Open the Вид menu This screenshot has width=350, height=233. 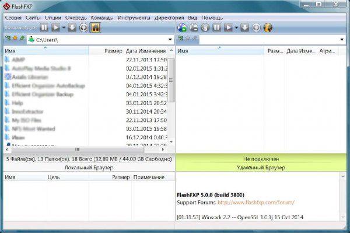[192, 18]
